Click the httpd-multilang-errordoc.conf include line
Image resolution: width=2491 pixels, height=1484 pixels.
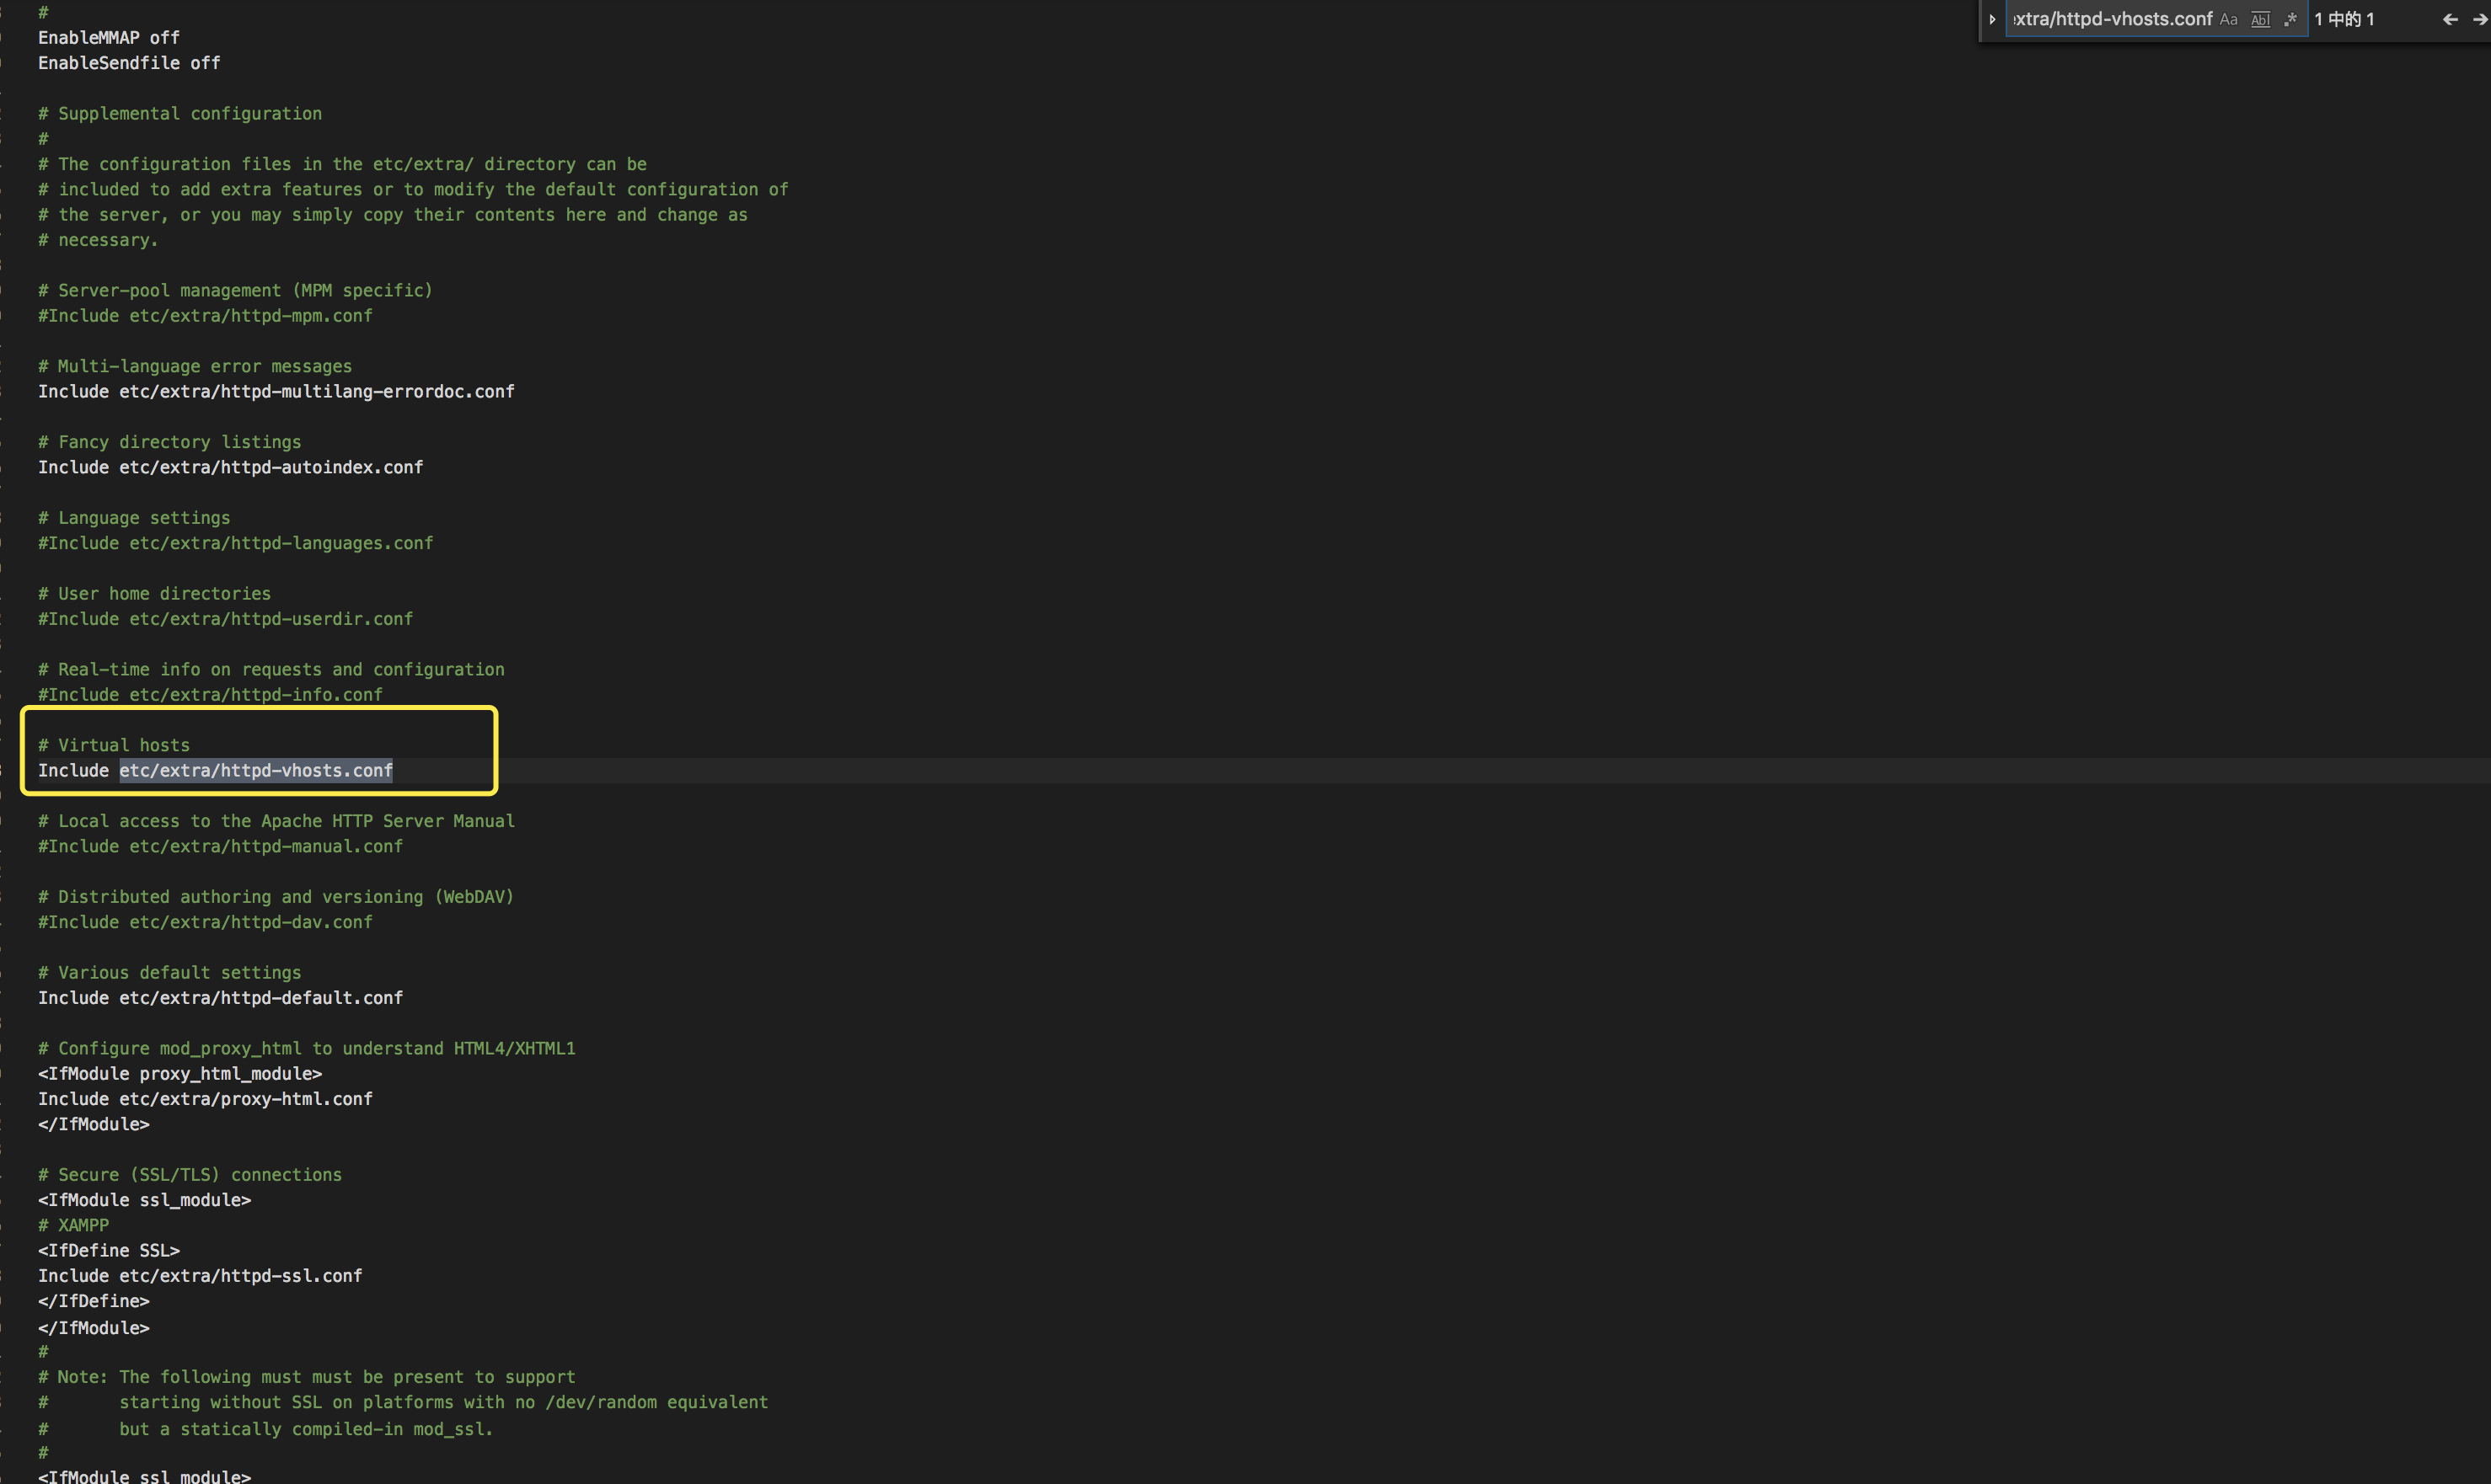(276, 391)
